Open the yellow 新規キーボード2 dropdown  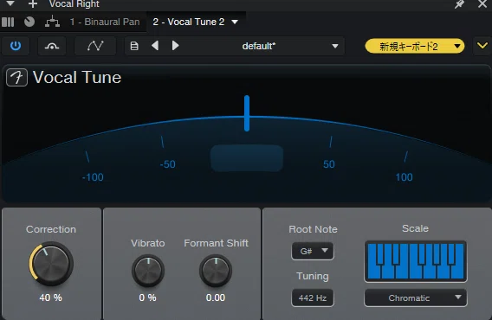(415, 47)
